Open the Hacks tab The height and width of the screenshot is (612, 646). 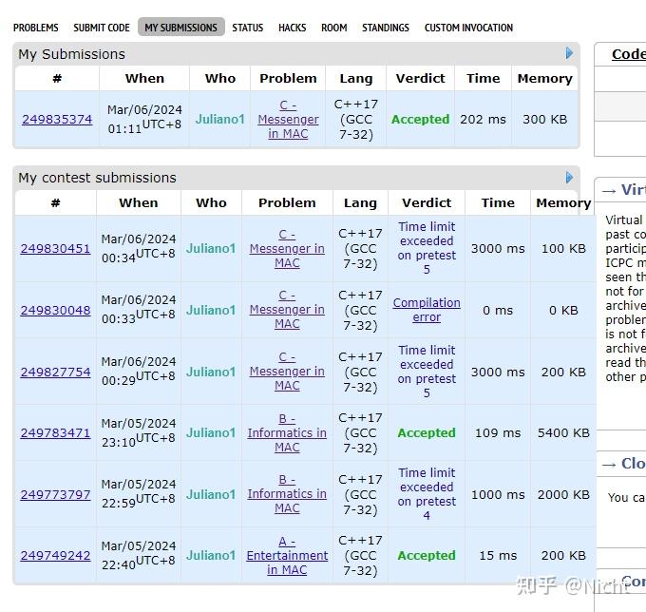click(x=292, y=28)
